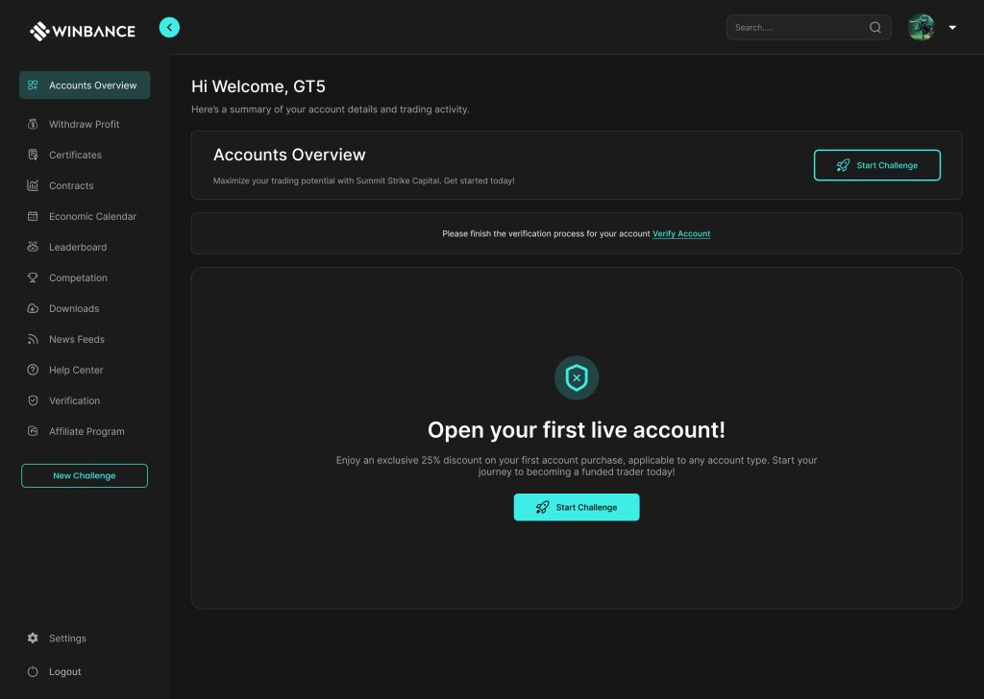Open the user avatar menu
The width and height of the screenshot is (984, 699).
tap(921, 28)
